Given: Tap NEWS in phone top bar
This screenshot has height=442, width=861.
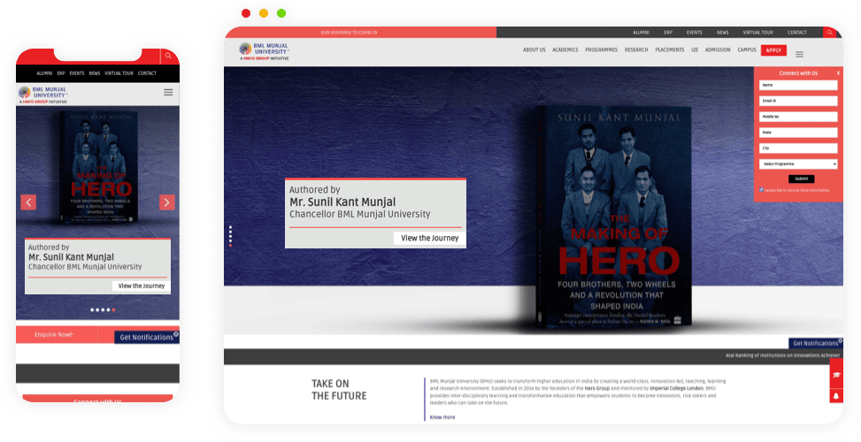Looking at the screenshot, I should [x=95, y=73].
